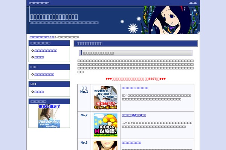
Task: Open the title link in the No,1 row
Action: click(135, 88)
